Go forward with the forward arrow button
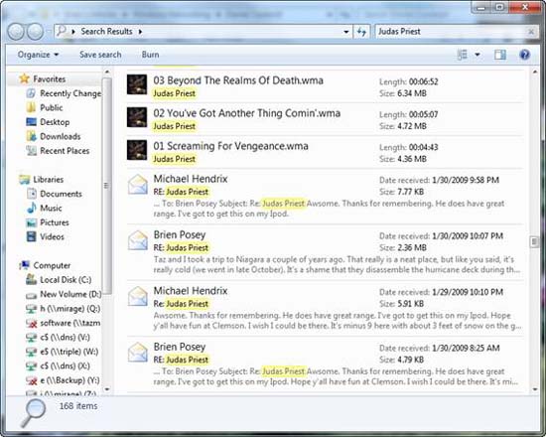546x437 pixels. click(x=35, y=32)
